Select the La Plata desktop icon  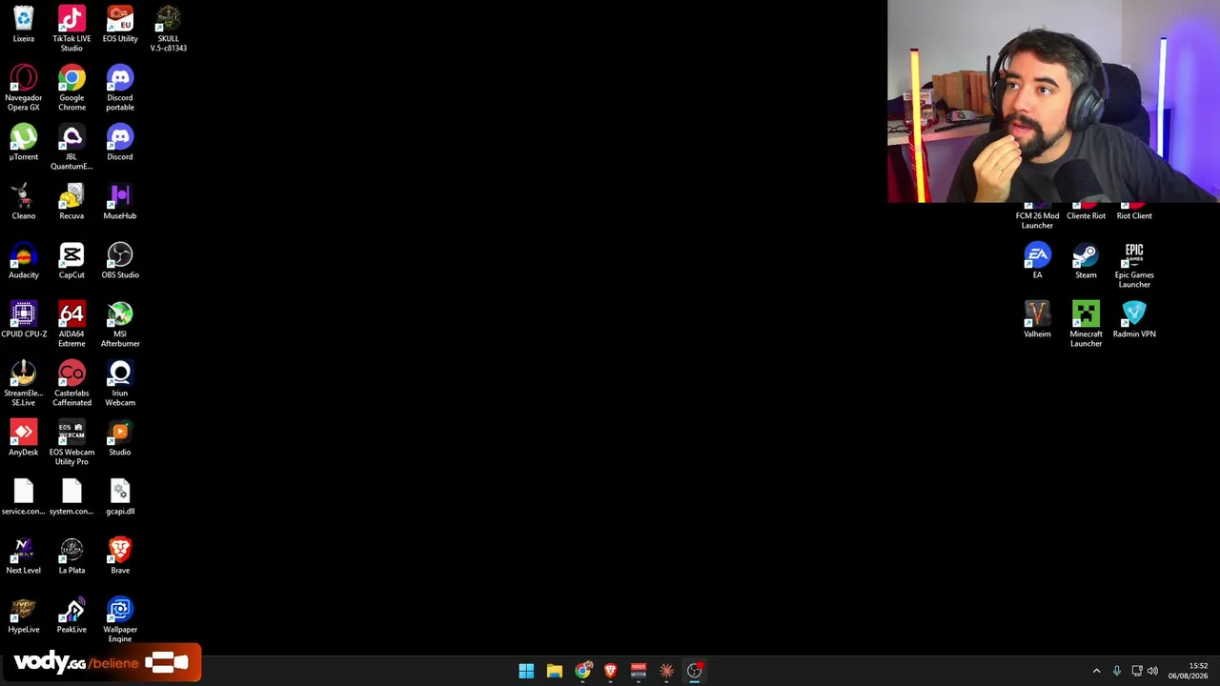click(x=71, y=551)
